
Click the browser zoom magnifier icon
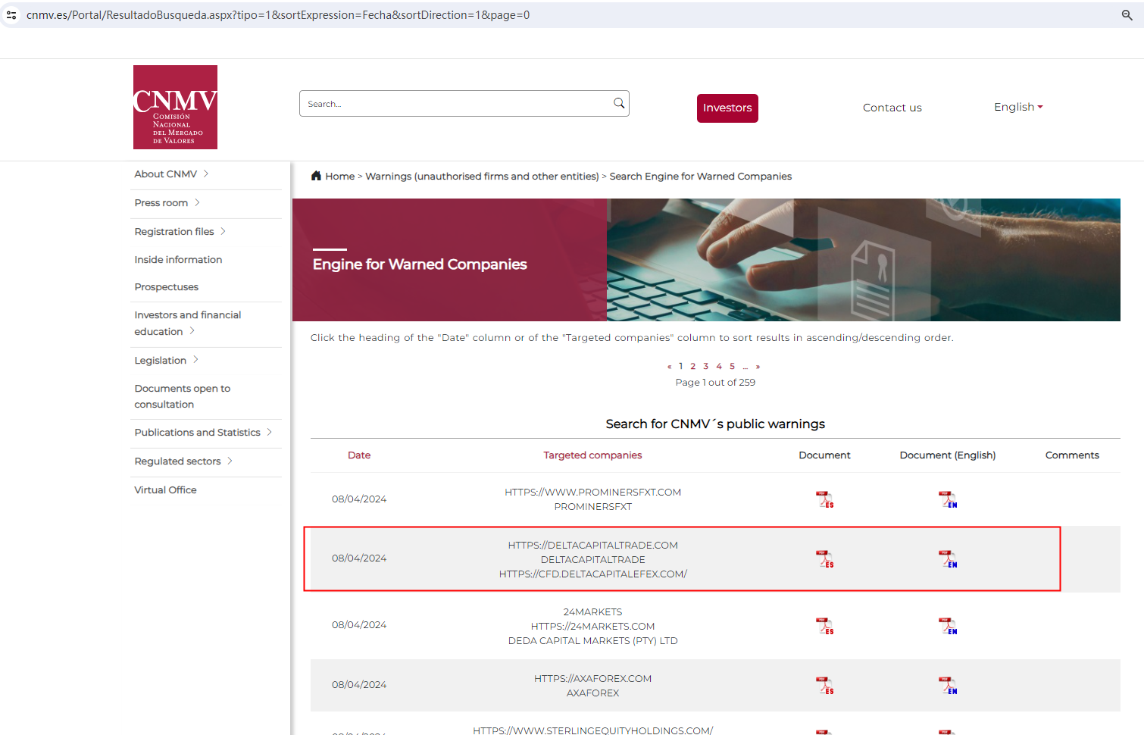1127,15
